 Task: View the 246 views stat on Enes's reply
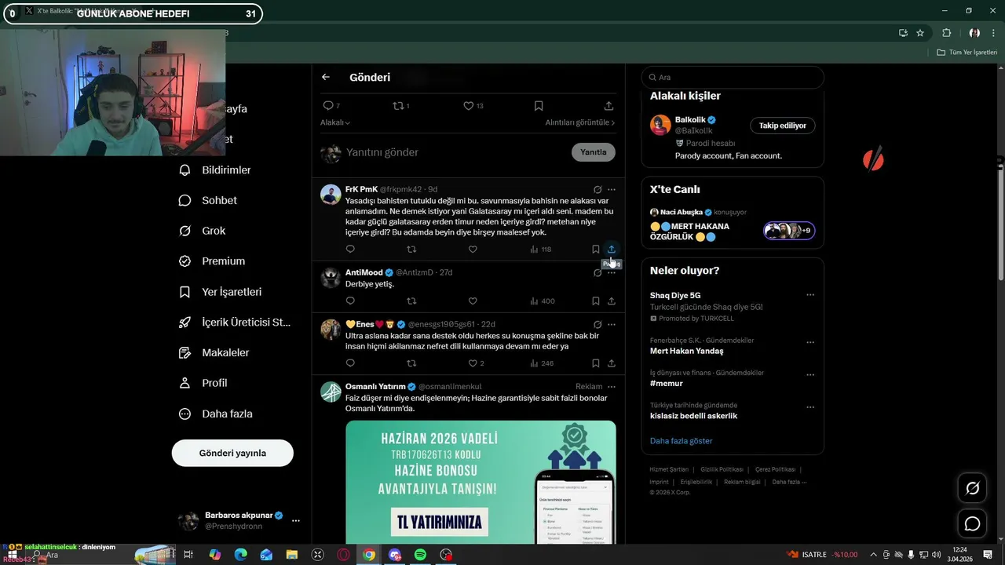tap(542, 363)
